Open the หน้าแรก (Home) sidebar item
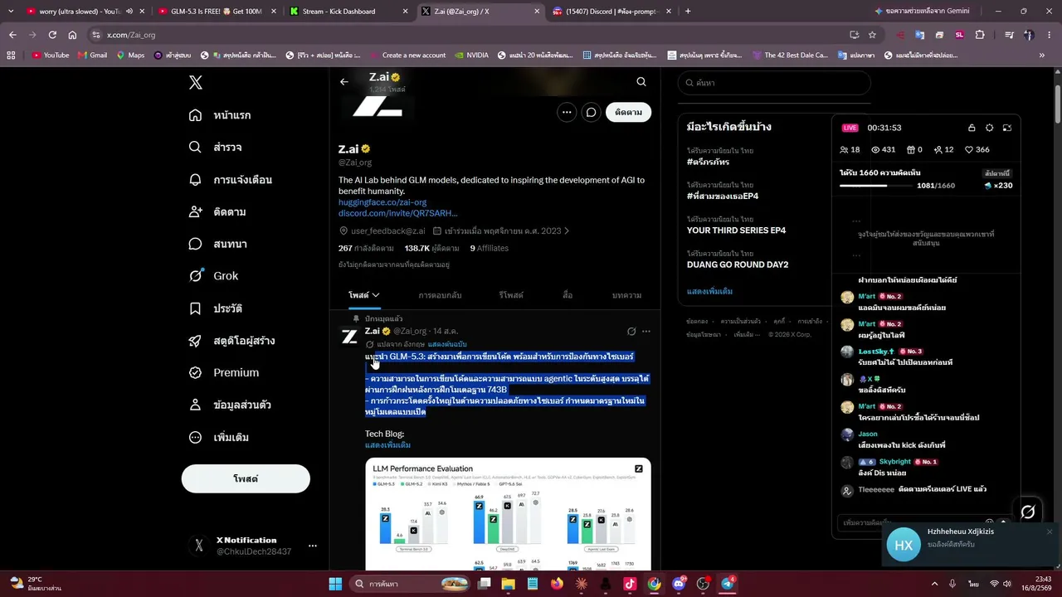 coord(220,115)
